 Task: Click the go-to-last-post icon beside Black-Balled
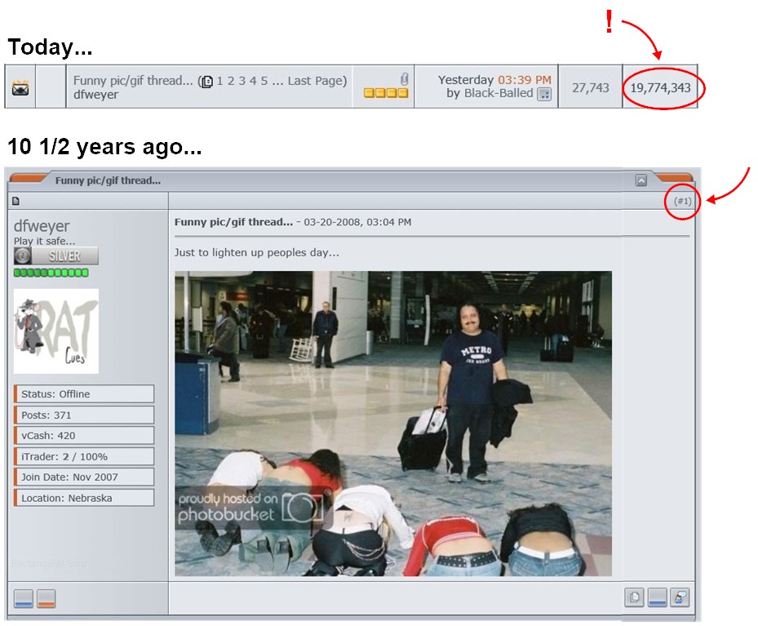544,94
